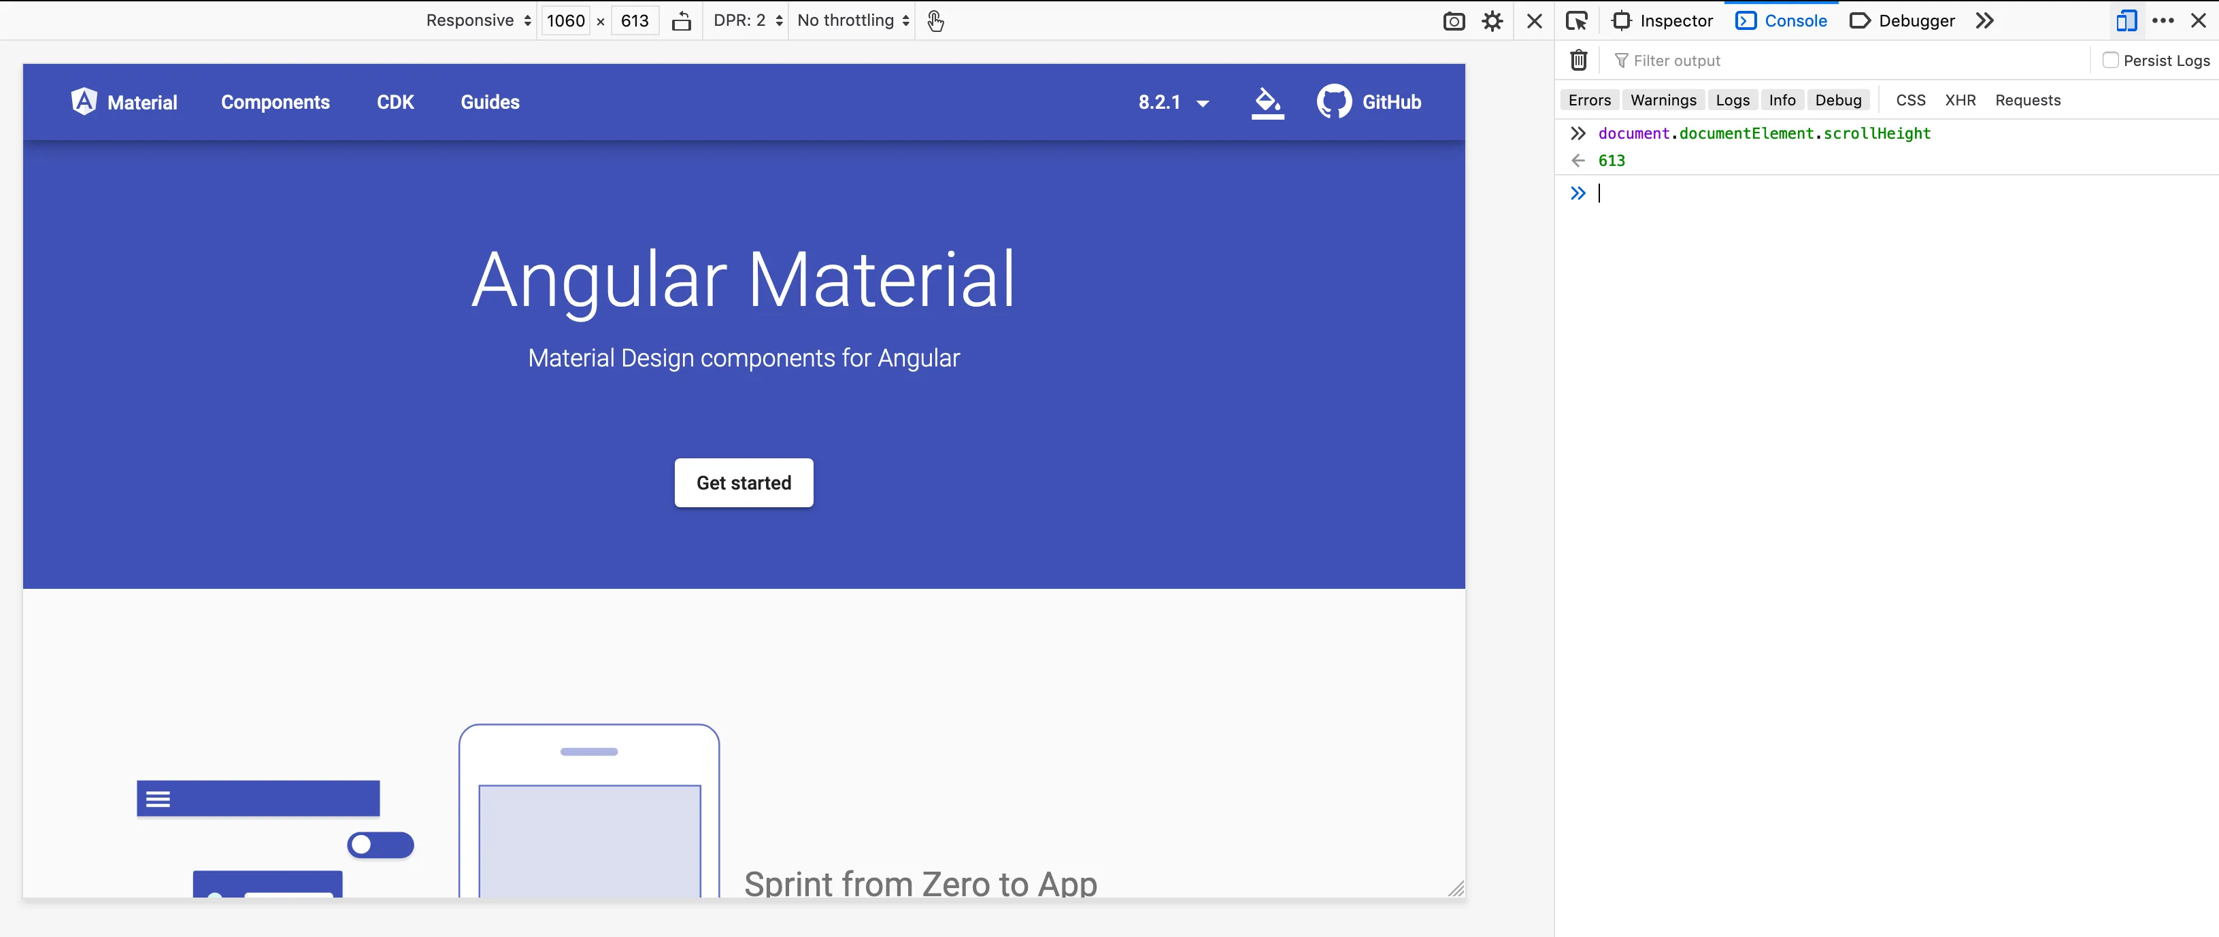Toggle the responsive design mode icon
The image size is (2219, 937).
(2126, 20)
